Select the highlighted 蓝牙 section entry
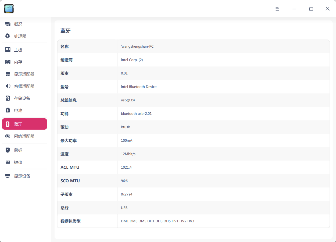 [24, 124]
